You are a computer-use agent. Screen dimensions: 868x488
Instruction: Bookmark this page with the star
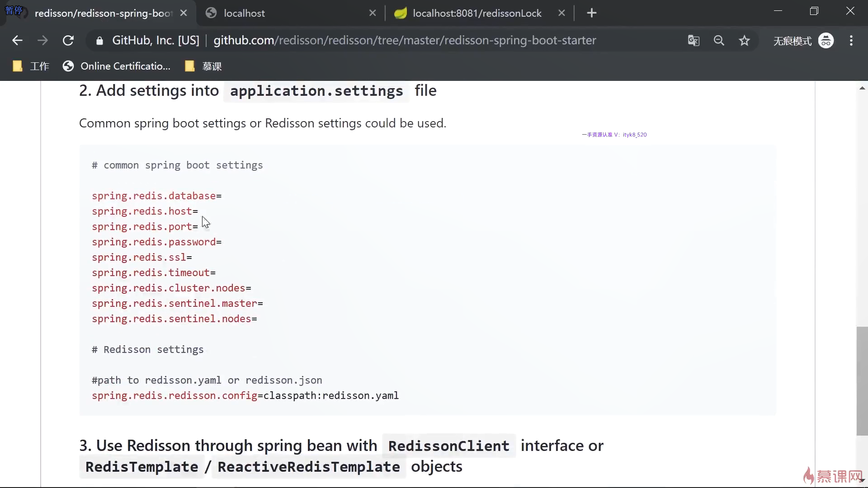pyautogui.click(x=744, y=41)
